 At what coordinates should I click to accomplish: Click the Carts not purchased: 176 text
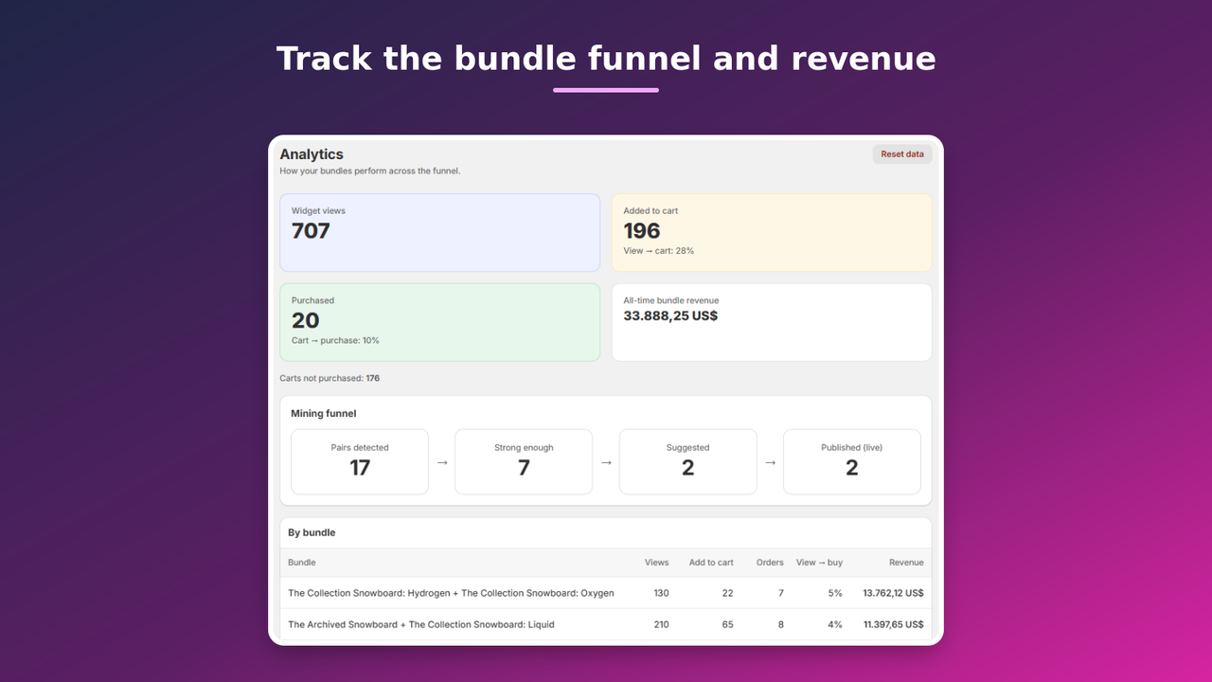tap(330, 378)
